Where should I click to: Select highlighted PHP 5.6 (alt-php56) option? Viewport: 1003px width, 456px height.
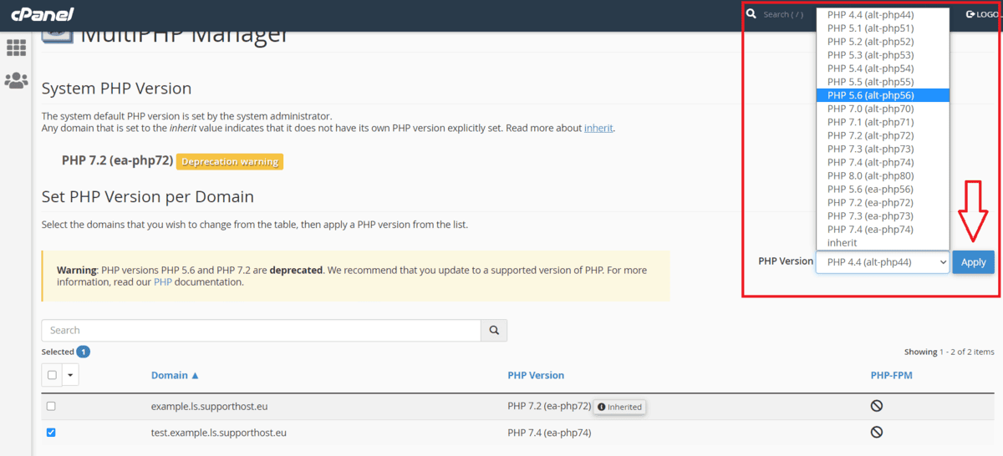point(883,95)
